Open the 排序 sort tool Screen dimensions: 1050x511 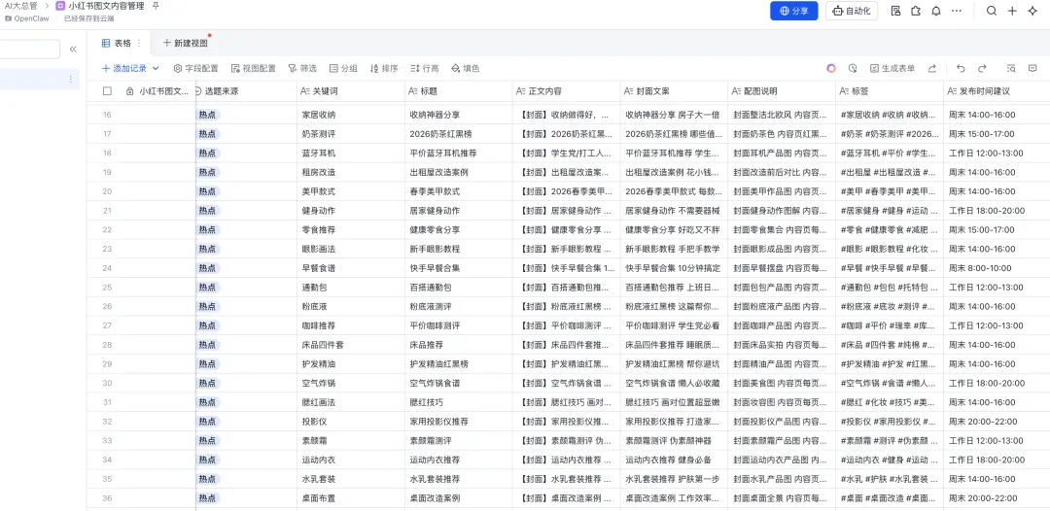click(384, 68)
